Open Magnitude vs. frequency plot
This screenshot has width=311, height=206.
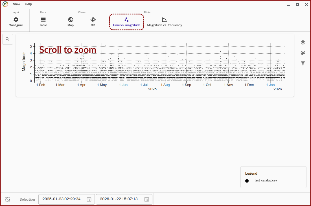point(165,22)
